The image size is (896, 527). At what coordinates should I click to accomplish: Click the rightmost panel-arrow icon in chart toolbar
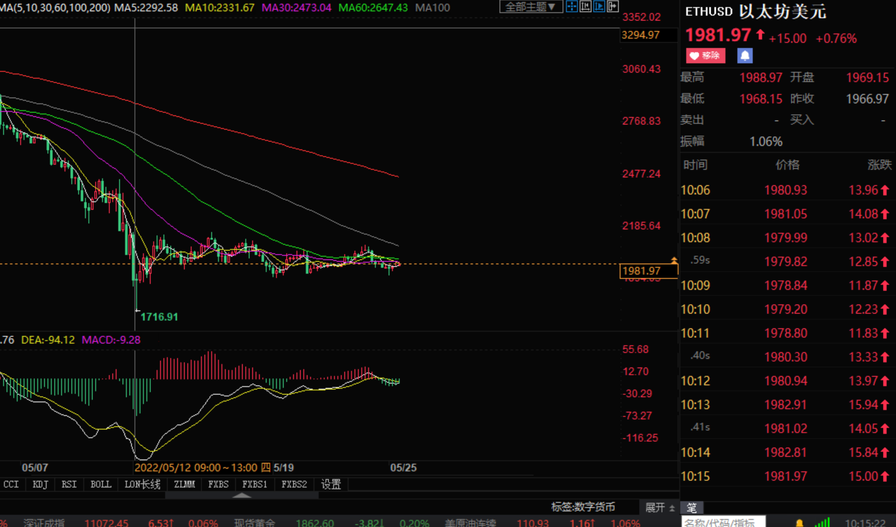coord(612,7)
